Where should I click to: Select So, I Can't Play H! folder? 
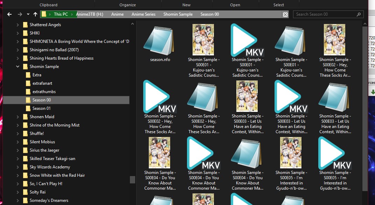(x=46, y=184)
